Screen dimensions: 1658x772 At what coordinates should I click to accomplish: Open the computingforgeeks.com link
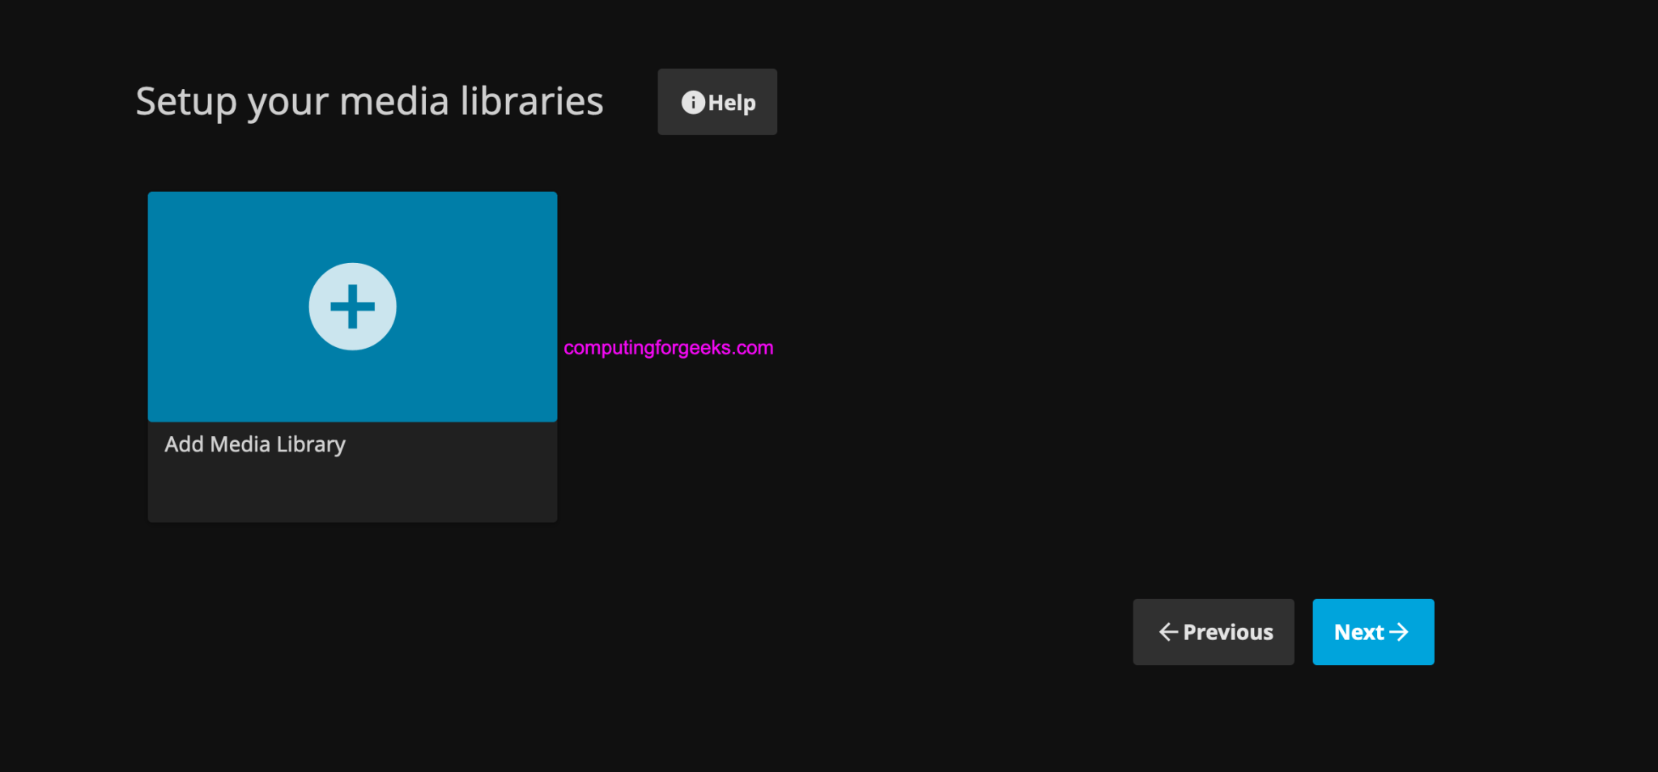point(669,348)
